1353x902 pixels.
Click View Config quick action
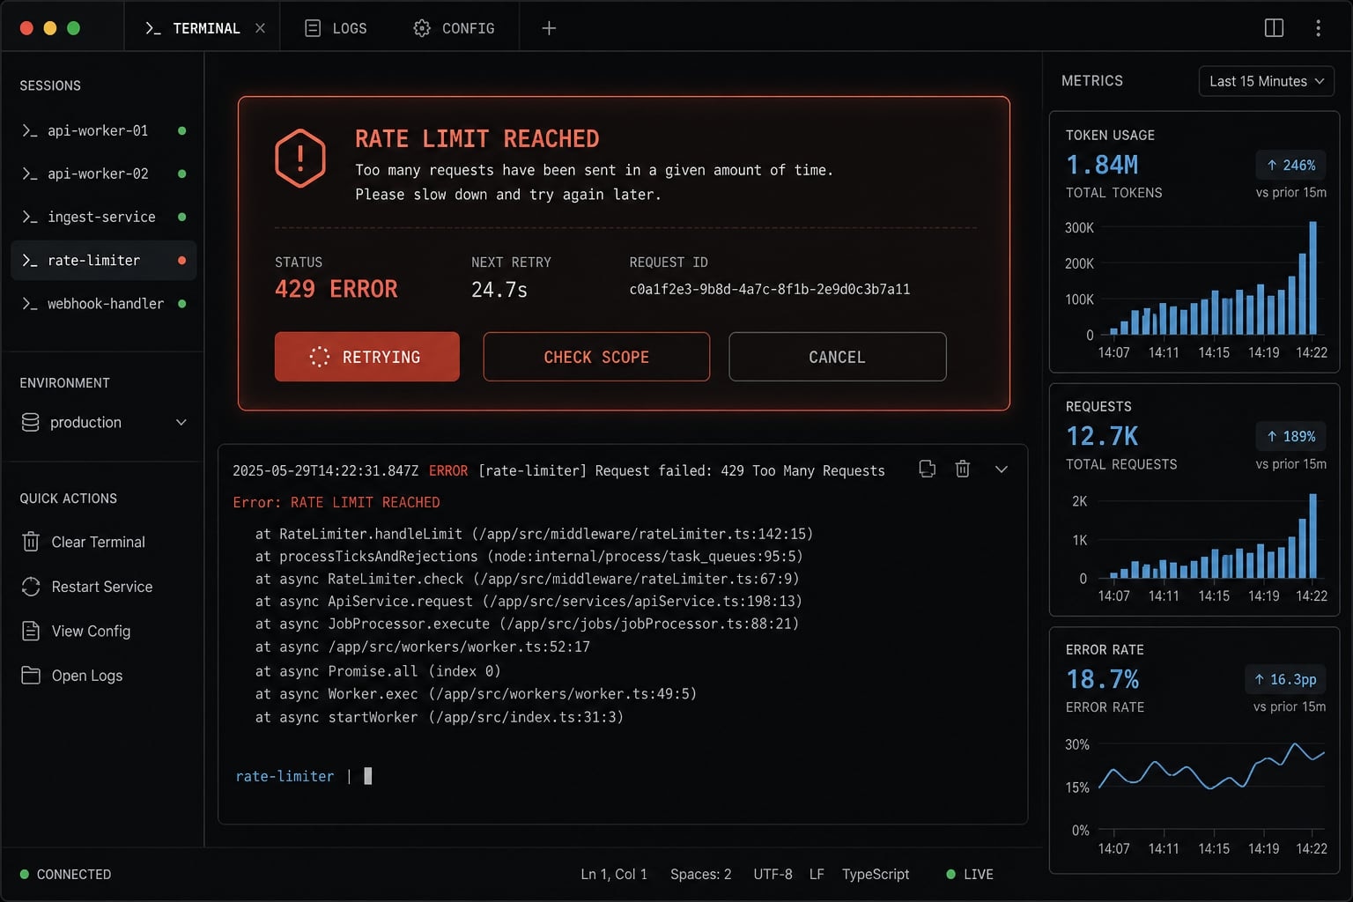[76, 631]
